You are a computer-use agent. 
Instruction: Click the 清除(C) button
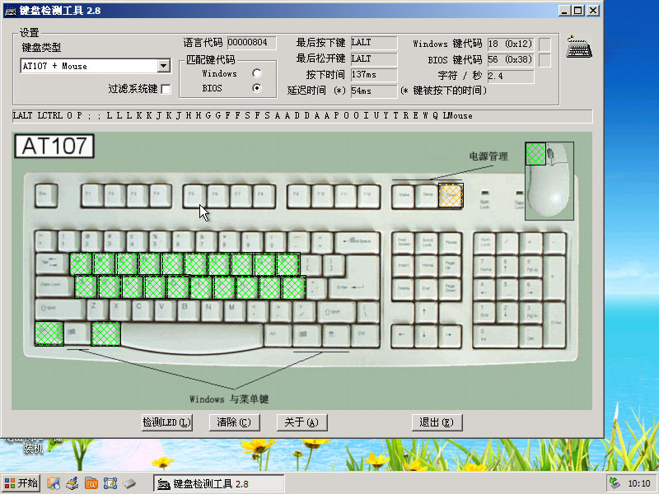[234, 422]
